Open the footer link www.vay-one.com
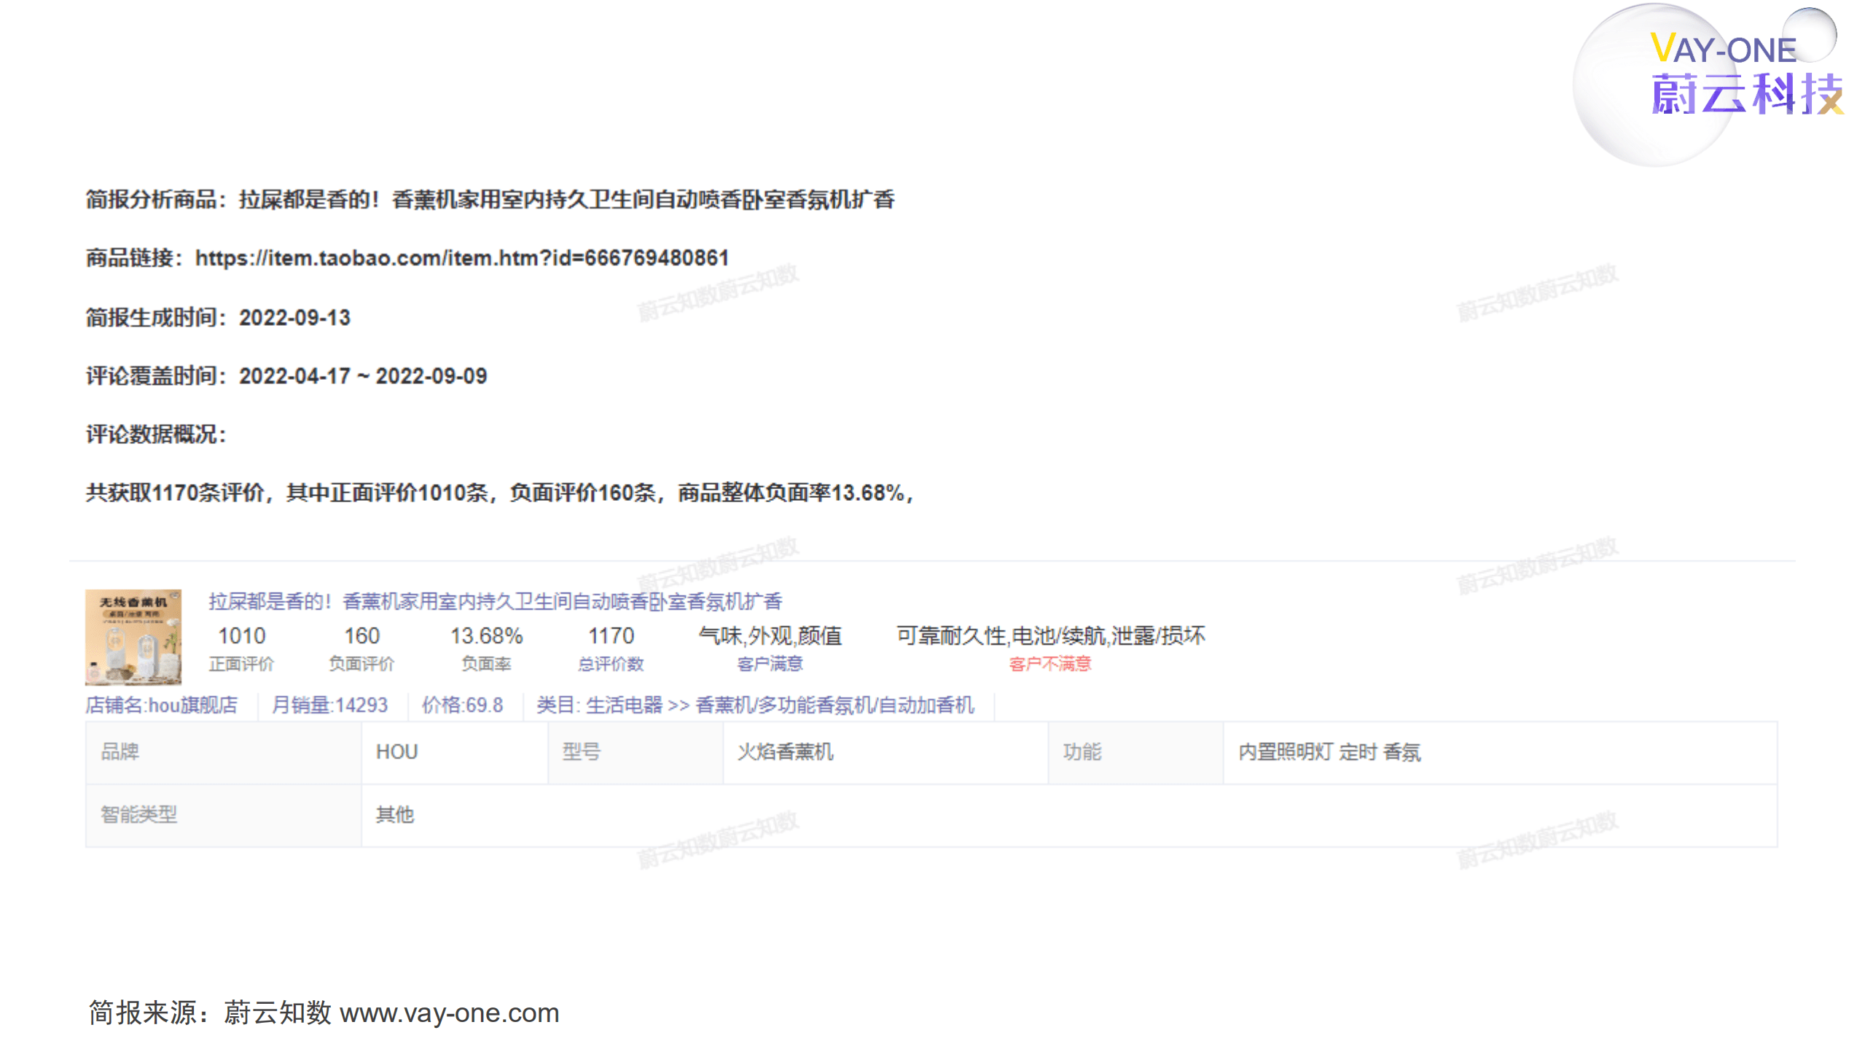The image size is (1865, 1049). [x=453, y=1013]
